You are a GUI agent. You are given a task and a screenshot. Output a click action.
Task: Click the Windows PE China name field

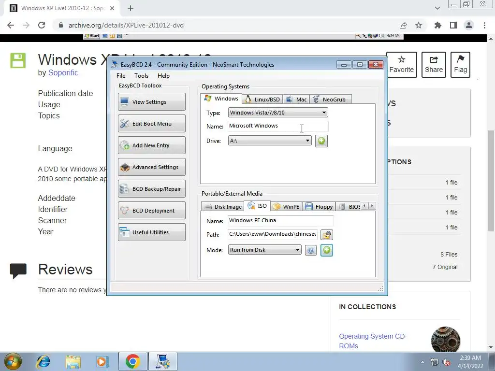click(280, 220)
